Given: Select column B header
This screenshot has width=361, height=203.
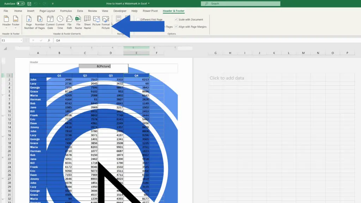Looking at the screenshot, I should click(x=59, y=53).
